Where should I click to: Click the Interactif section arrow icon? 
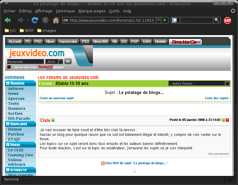[8, 170]
